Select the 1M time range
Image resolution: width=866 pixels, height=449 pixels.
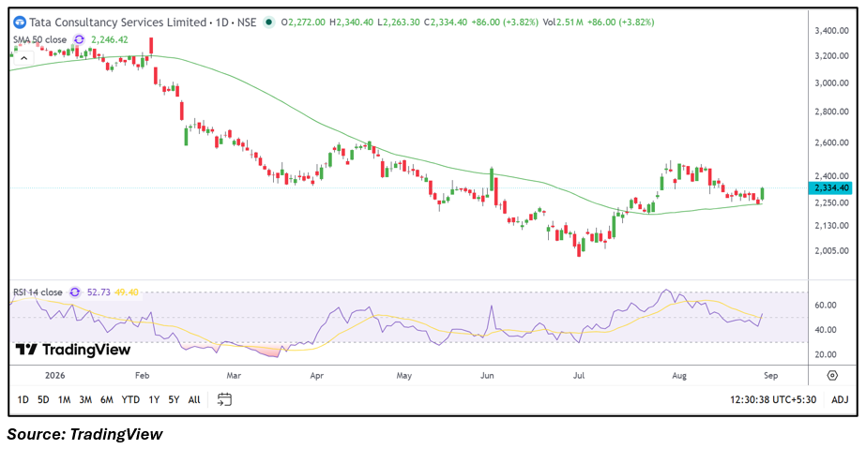(64, 400)
